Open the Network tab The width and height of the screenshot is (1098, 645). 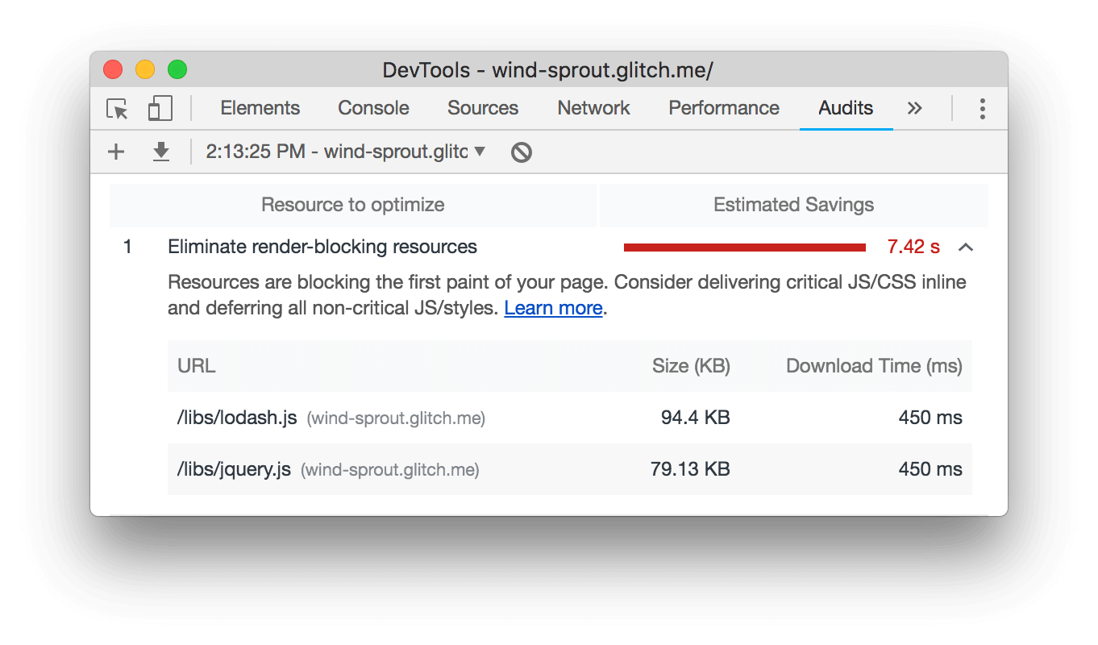[593, 109]
